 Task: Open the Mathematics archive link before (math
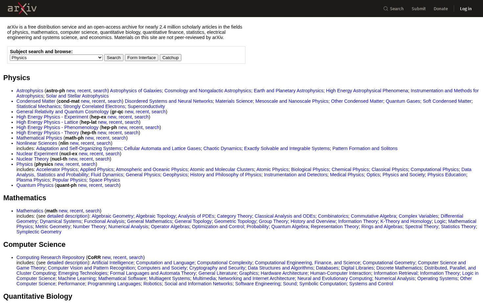click(x=30, y=211)
